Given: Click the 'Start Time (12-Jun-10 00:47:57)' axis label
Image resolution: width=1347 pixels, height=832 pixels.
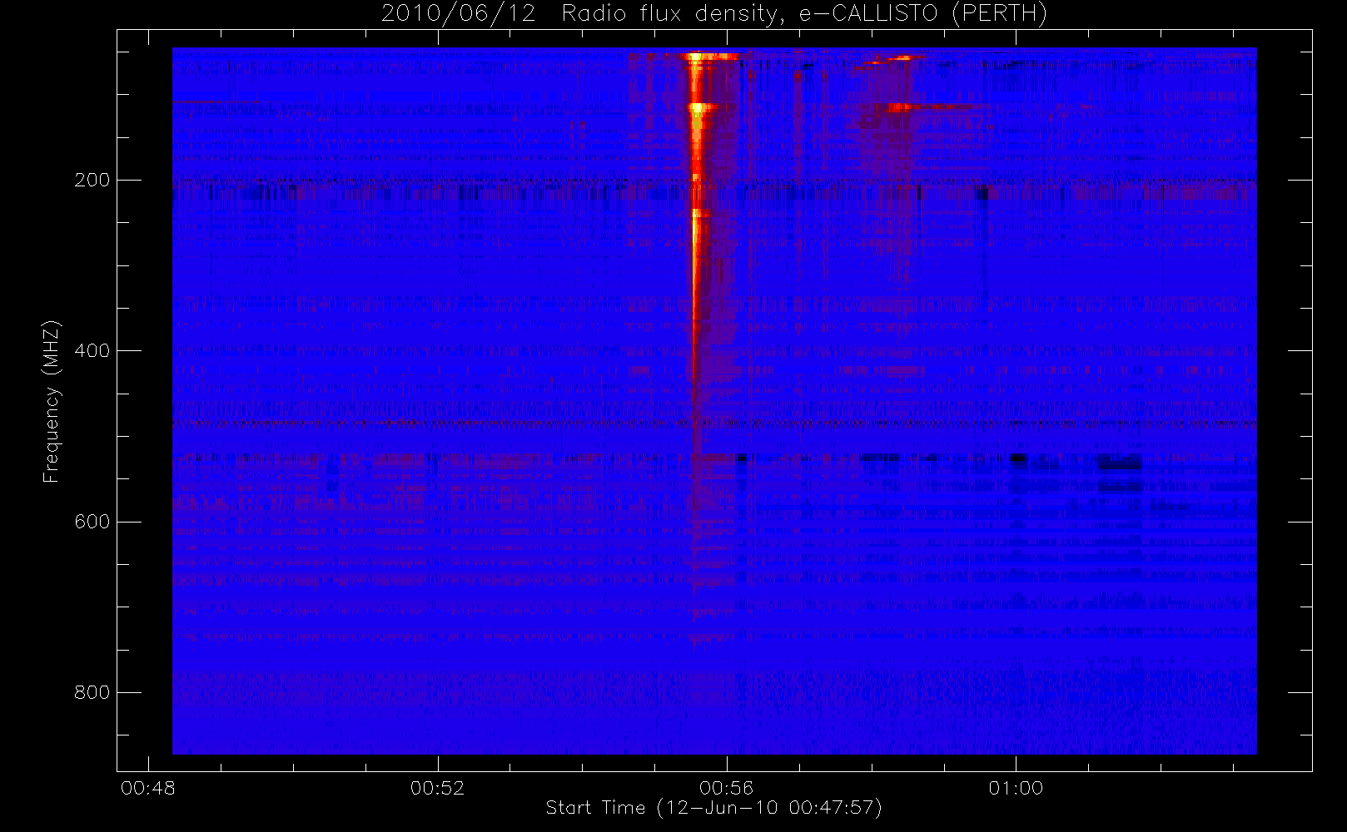Looking at the screenshot, I should (713, 808).
